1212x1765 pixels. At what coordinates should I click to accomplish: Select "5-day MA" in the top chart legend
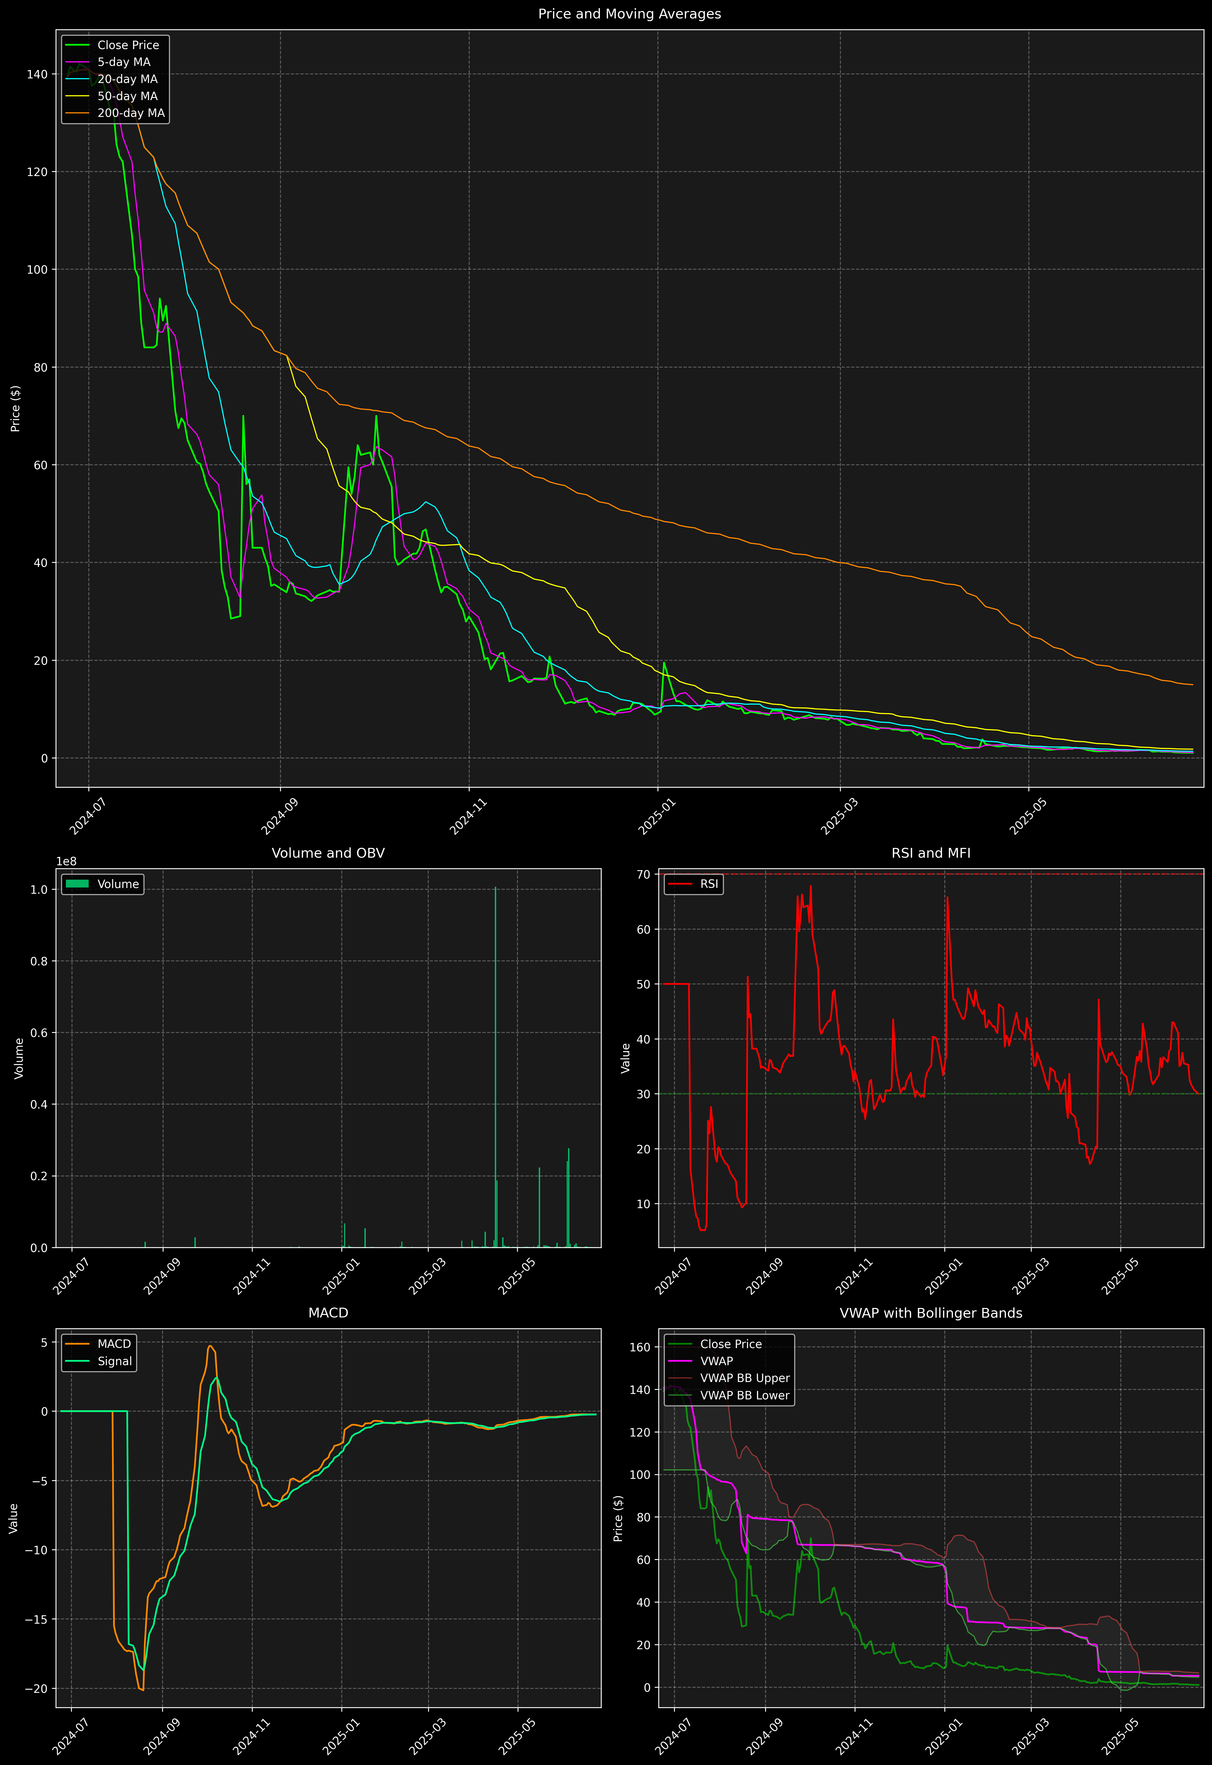[x=124, y=62]
